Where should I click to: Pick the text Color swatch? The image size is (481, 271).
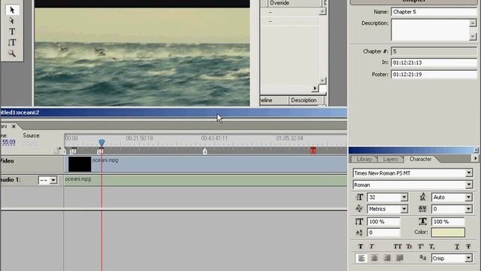448,233
